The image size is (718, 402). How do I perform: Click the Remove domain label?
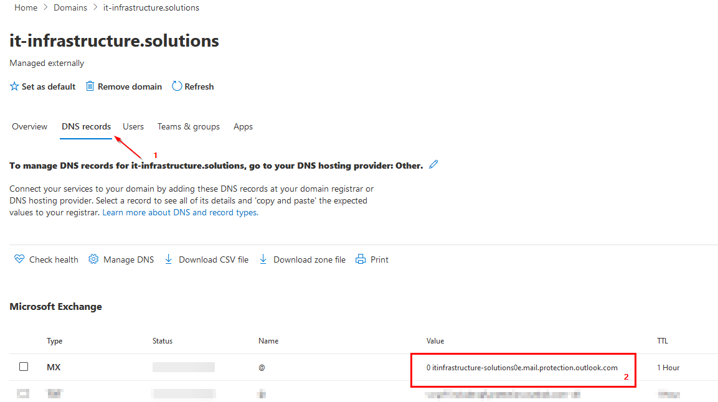pyautogui.click(x=130, y=87)
